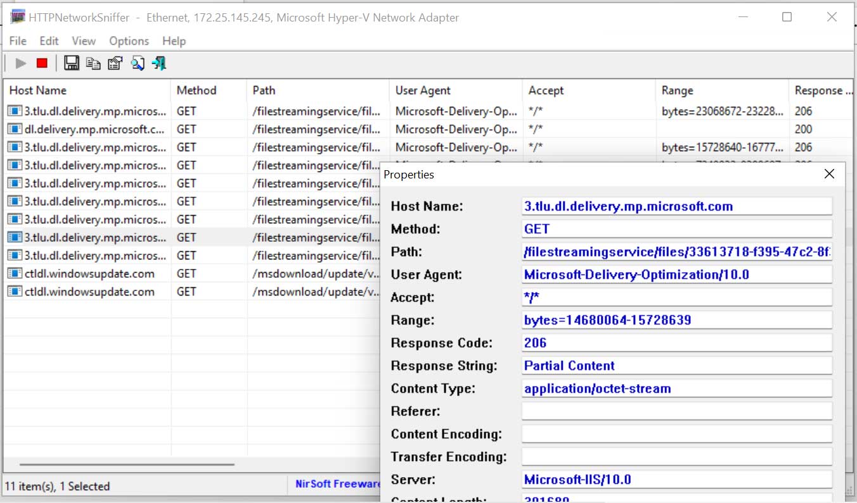Open Find using the magnifying glass icon
Viewport: 857px width, 503px height.
pos(138,63)
